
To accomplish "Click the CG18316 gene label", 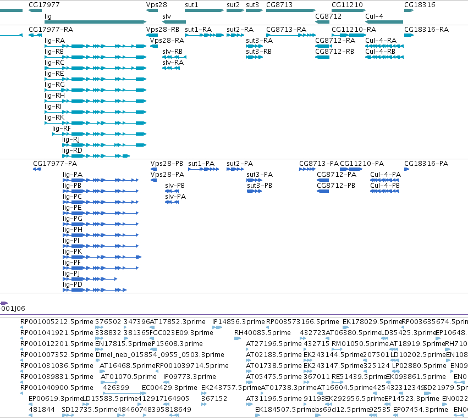I will tap(420, 5).
